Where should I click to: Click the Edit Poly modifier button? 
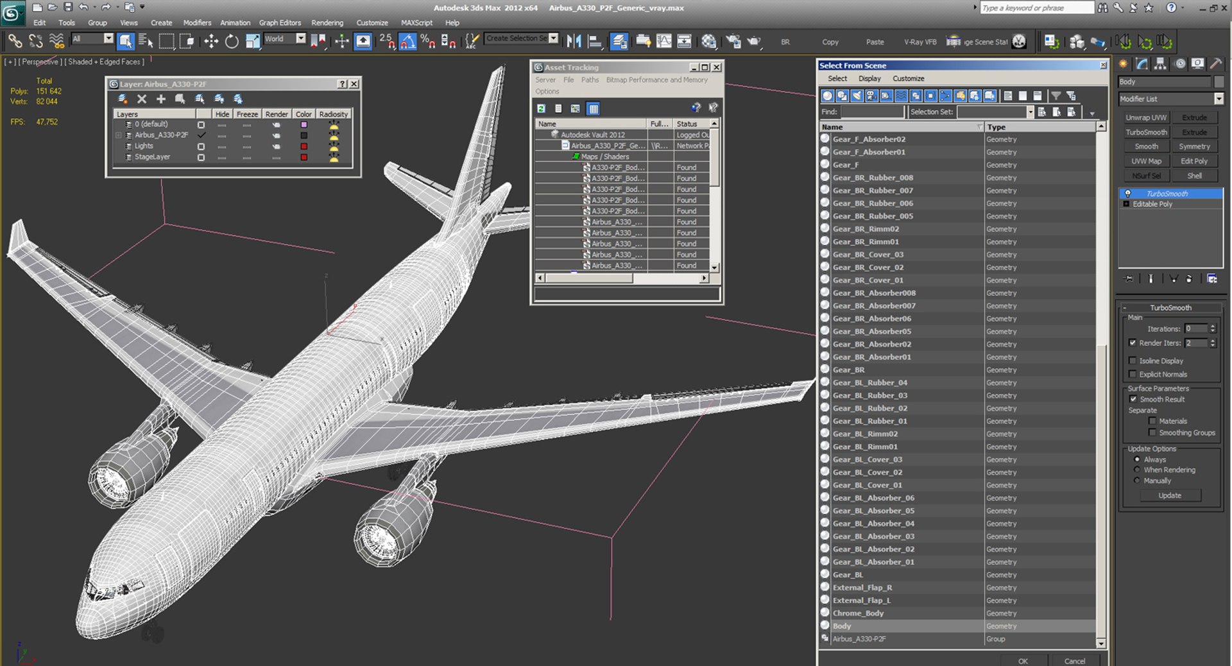[x=1194, y=161]
